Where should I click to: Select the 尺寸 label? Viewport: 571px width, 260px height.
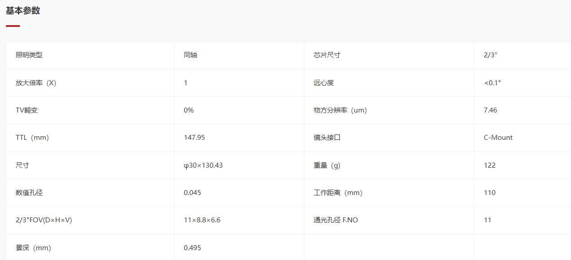pyautogui.click(x=22, y=165)
